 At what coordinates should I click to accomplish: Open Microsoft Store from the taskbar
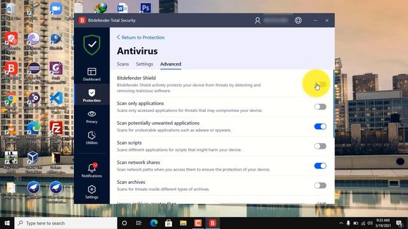coord(168,223)
